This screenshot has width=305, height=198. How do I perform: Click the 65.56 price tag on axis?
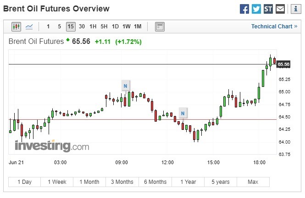(283, 64)
